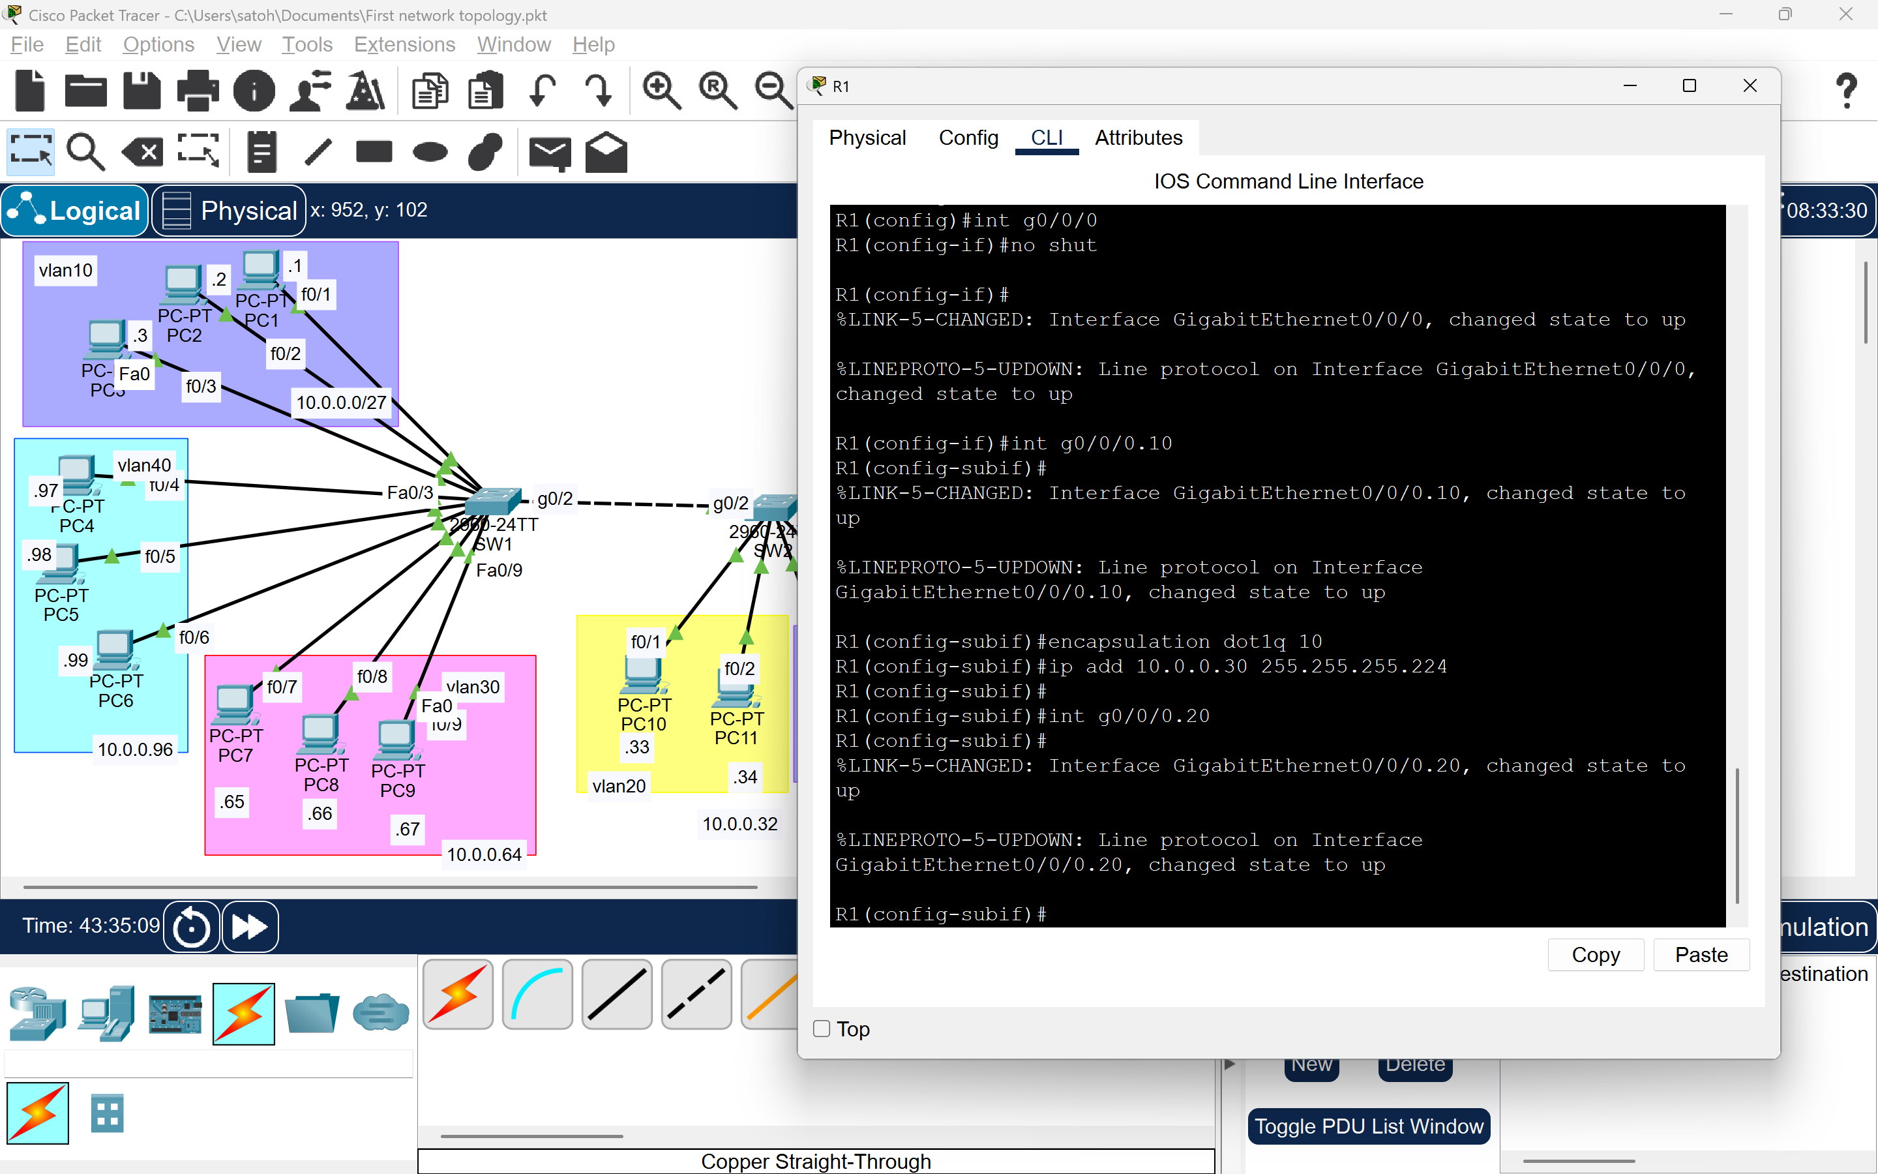This screenshot has width=1878, height=1174.
Task: Click the Toggle PDU List Window button
Action: coord(1368,1126)
